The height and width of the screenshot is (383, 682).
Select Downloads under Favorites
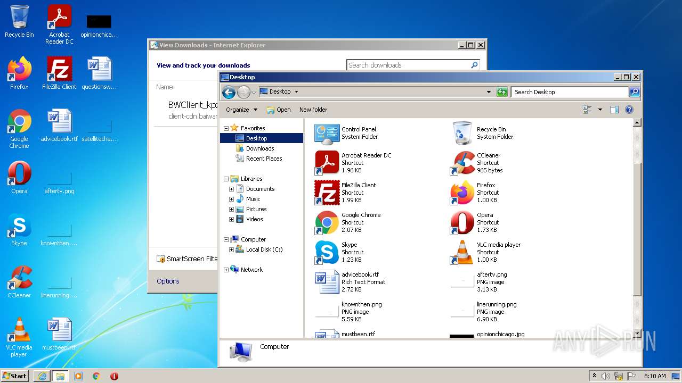tap(260, 148)
